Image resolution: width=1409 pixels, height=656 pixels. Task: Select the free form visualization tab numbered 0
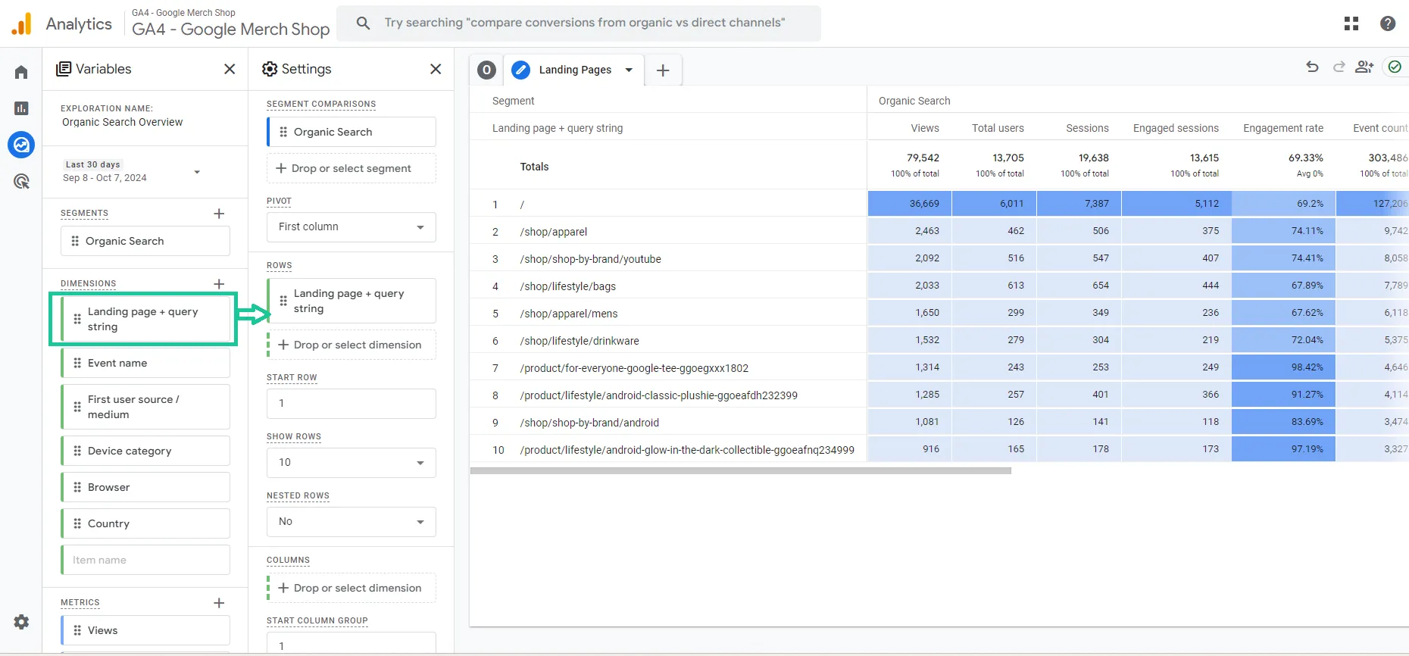487,70
